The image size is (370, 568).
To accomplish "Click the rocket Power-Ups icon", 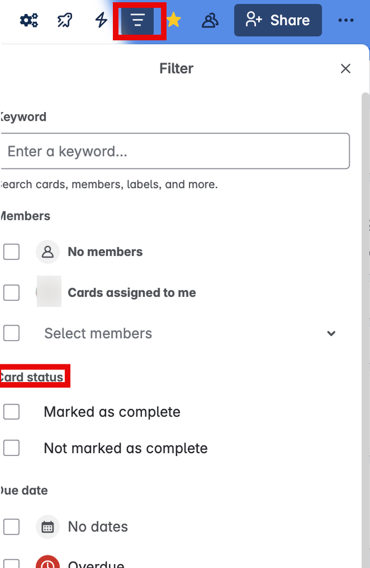I will tap(65, 20).
